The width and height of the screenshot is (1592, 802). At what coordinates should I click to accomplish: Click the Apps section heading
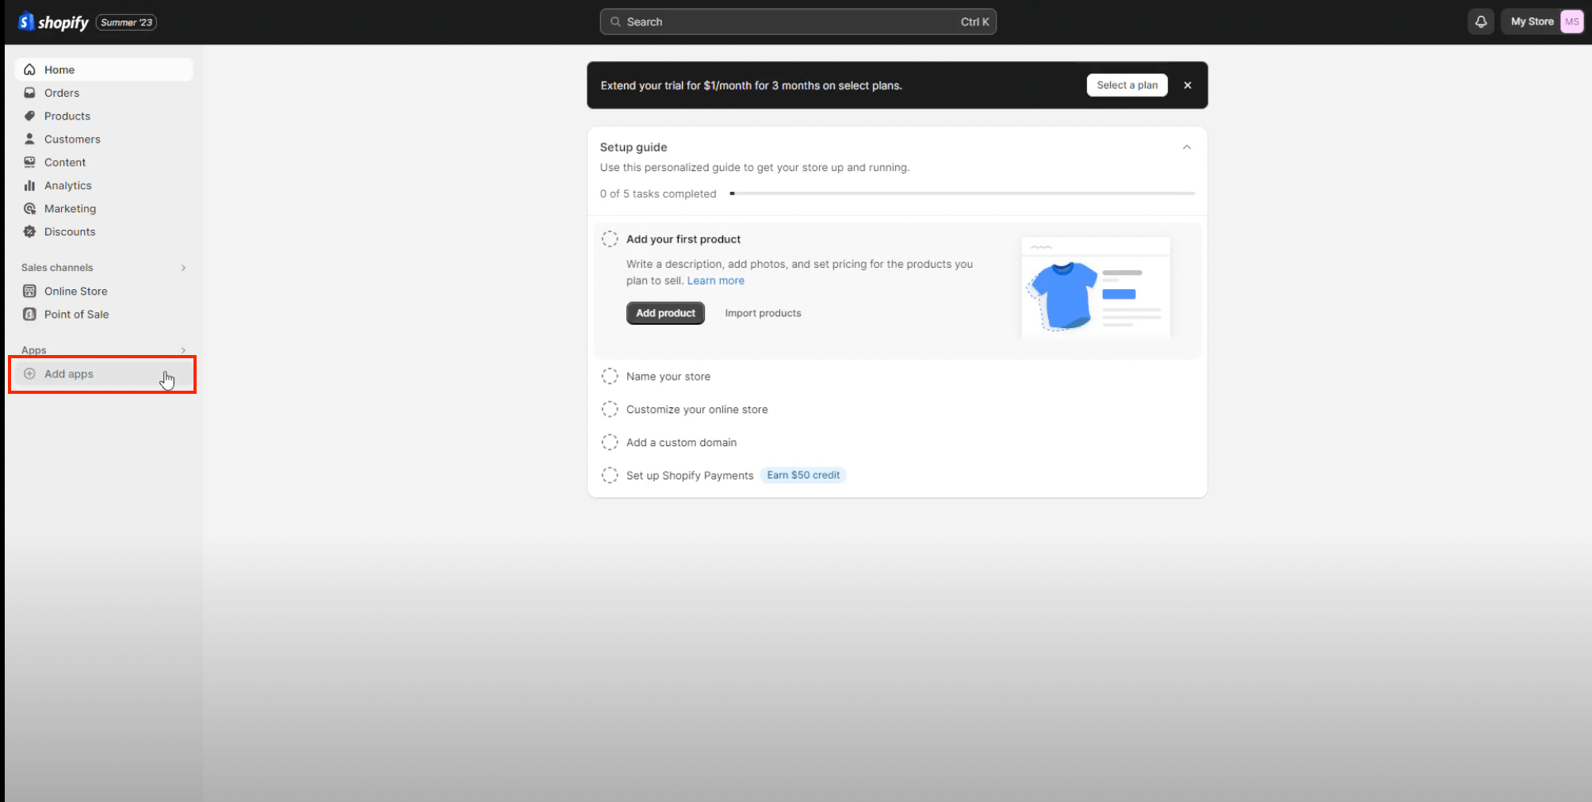tap(34, 350)
